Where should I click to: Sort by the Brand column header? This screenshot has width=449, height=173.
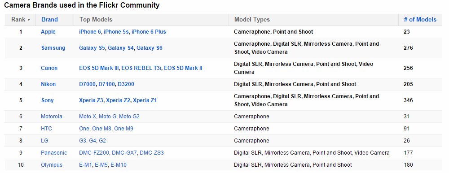(49, 19)
